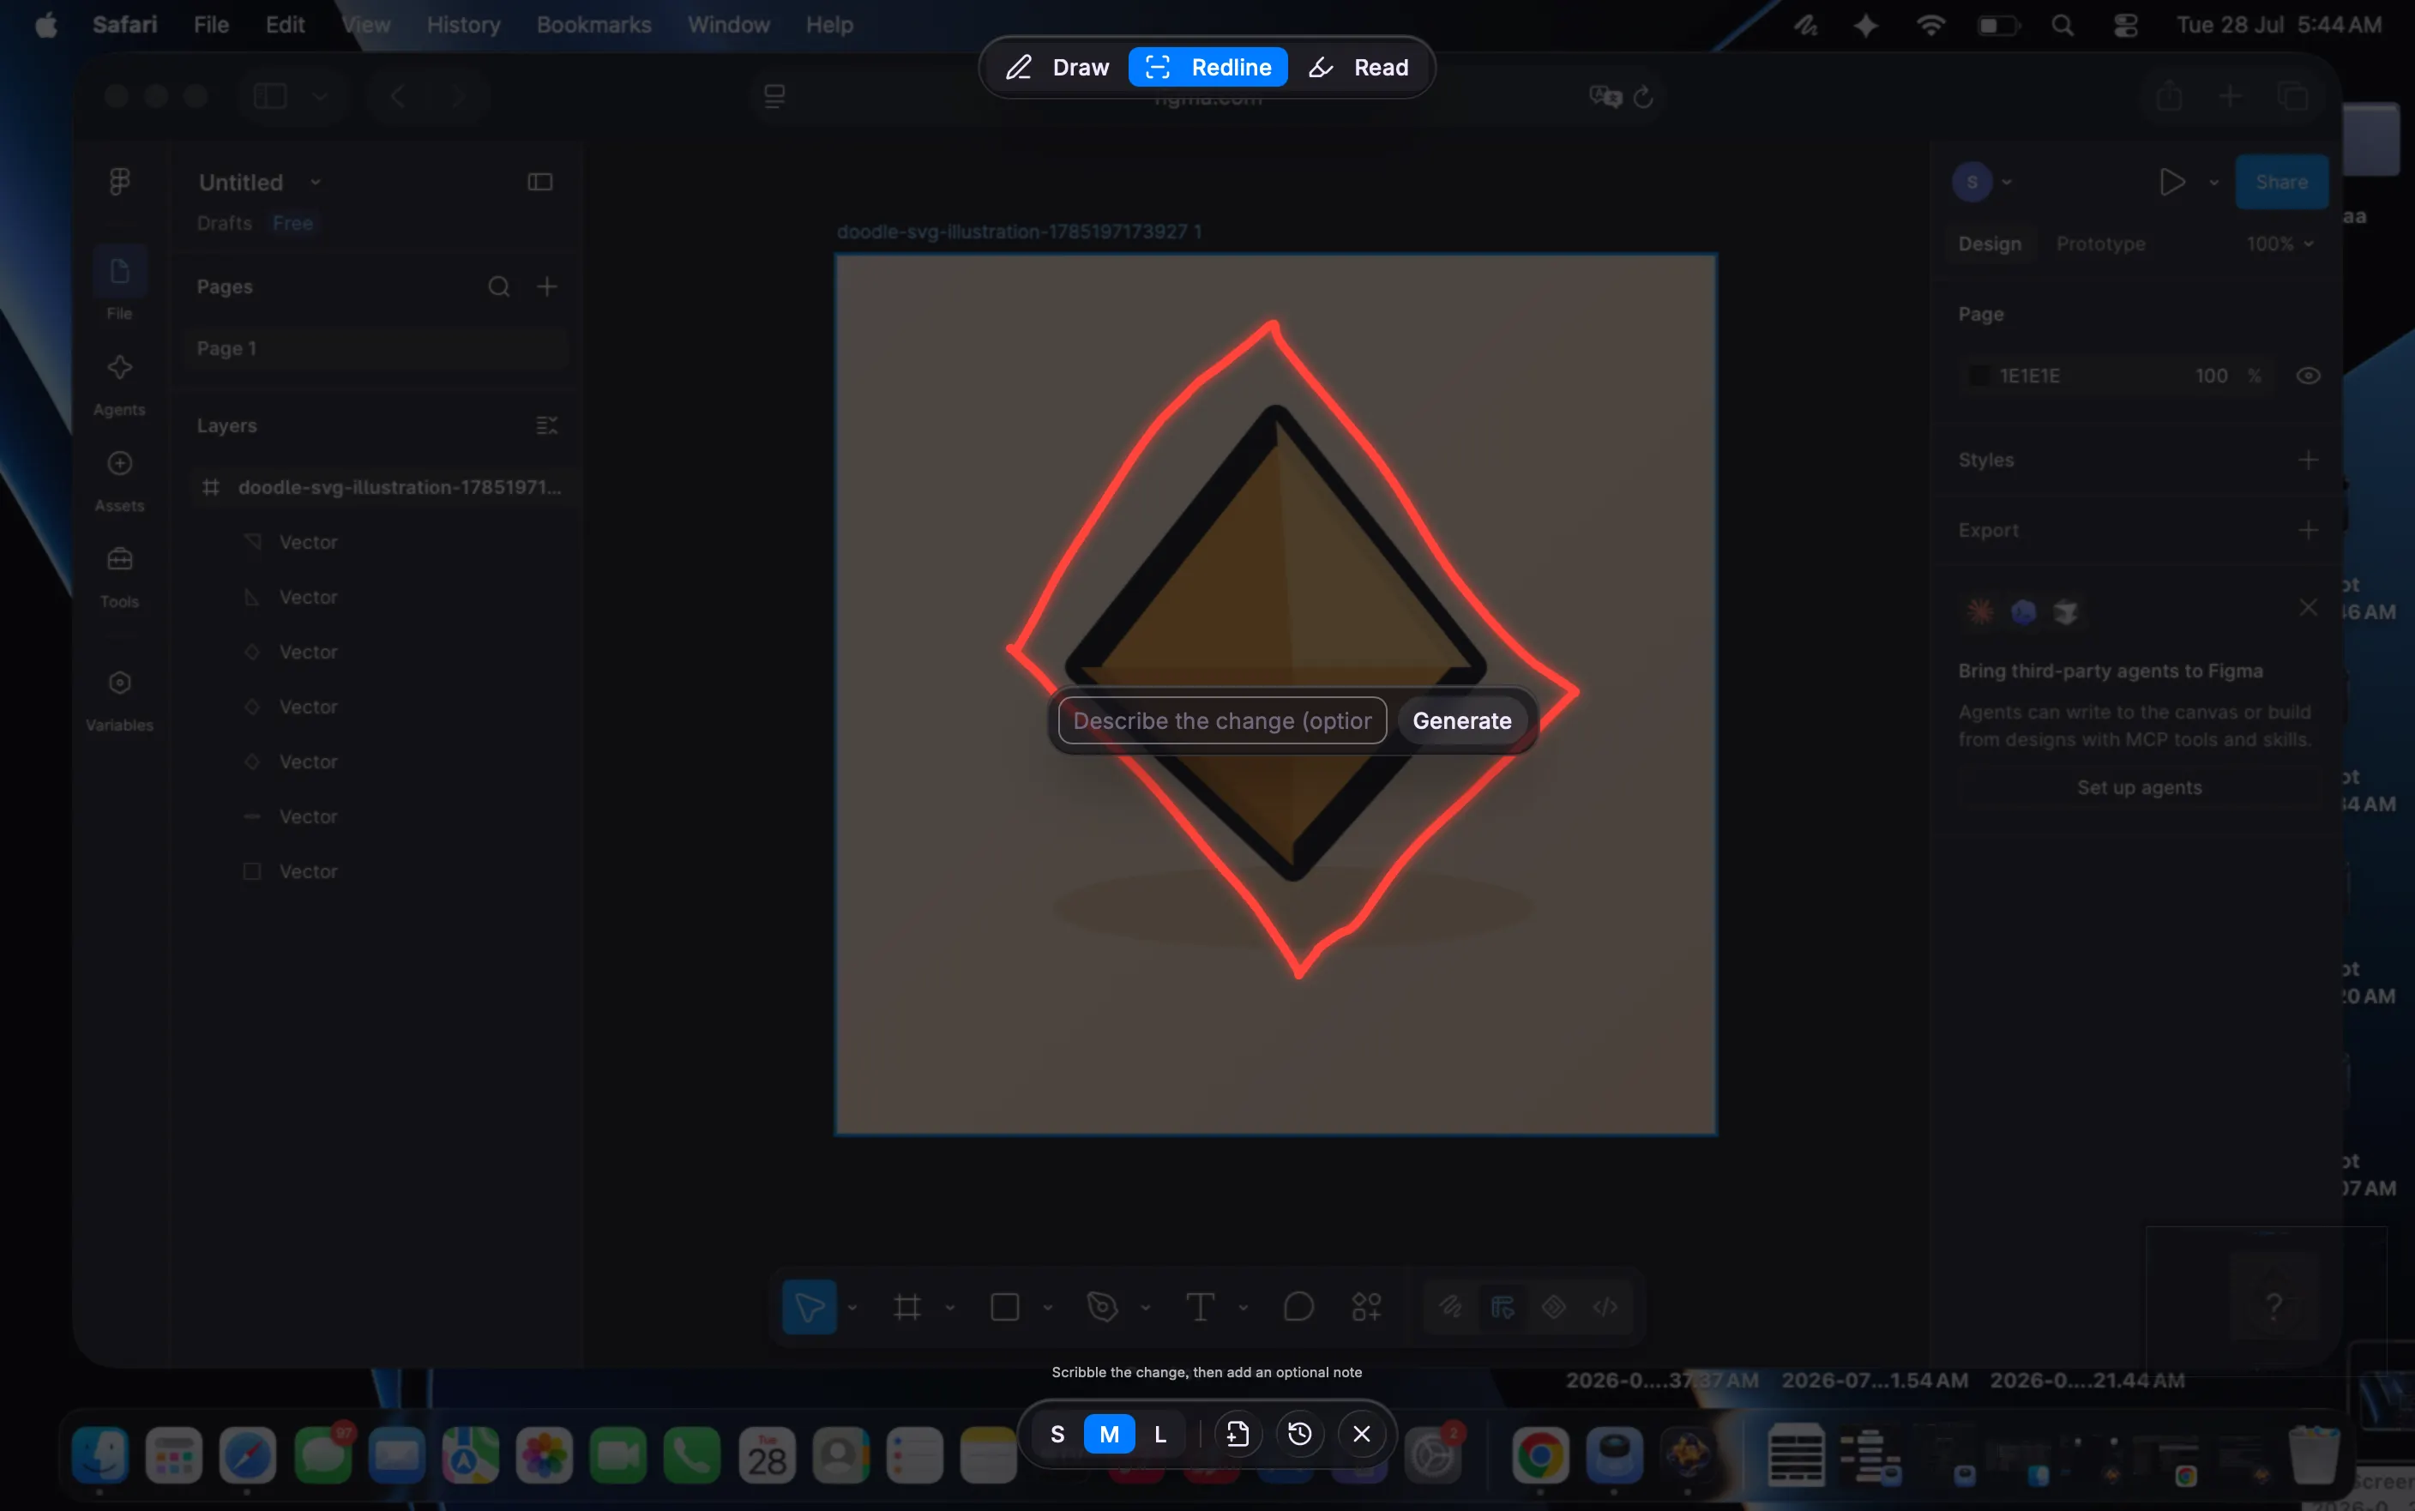Image resolution: width=2415 pixels, height=1511 pixels.
Task: Open the Agents sidebar section
Action: [120, 385]
